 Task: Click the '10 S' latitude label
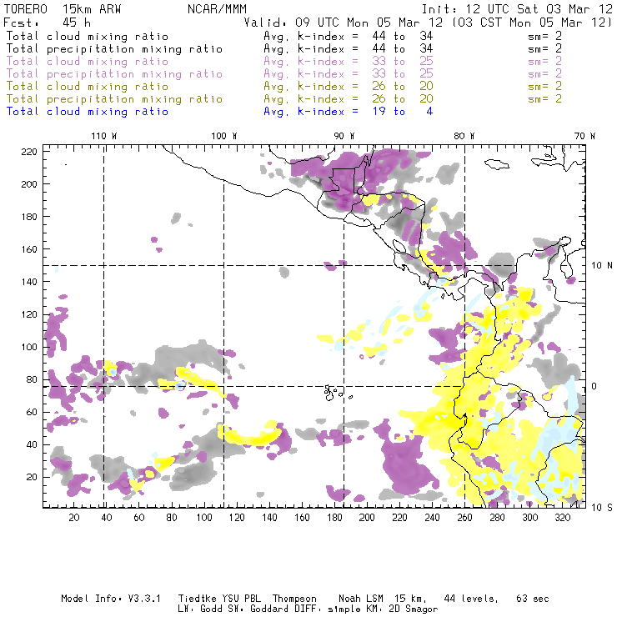pyautogui.click(x=602, y=508)
